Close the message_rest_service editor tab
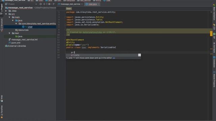The height and width of the screenshot is (121, 216). pos(82,4)
